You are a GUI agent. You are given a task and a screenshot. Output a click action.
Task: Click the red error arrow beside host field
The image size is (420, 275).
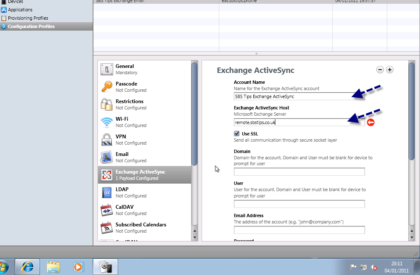click(370, 122)
